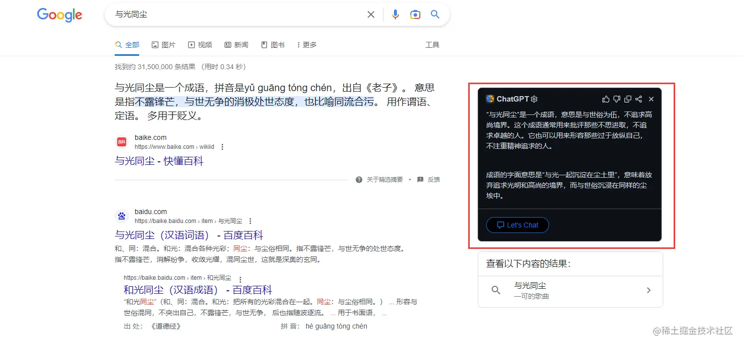Click the 关于精选摘要 link
The width and height of the screenshot is (743, 346).
(384, 180)
